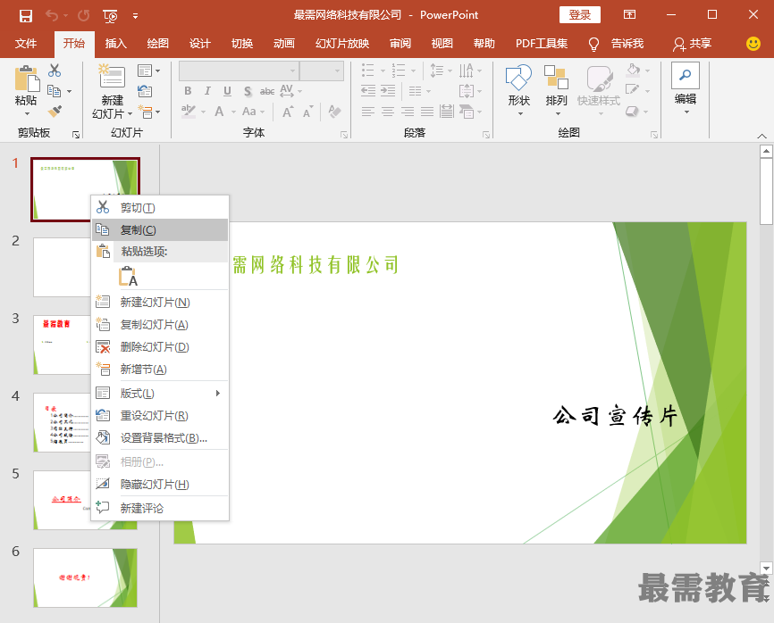Open the 排列 arrange menu
This screenshot has width=774, height=623.
tap(556, 90)
